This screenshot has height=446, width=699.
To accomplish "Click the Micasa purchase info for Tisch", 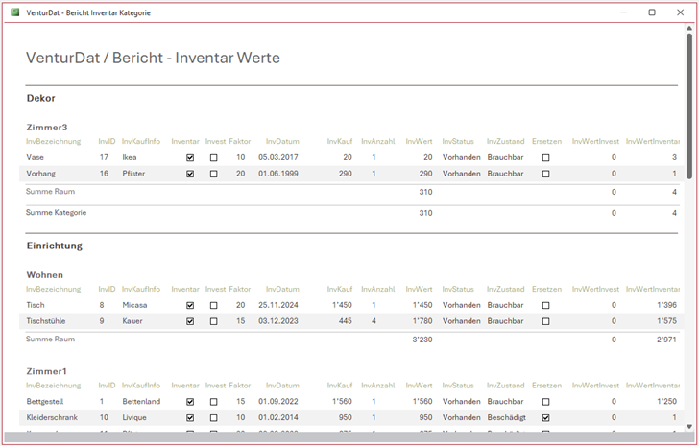I will click(134, 305).
